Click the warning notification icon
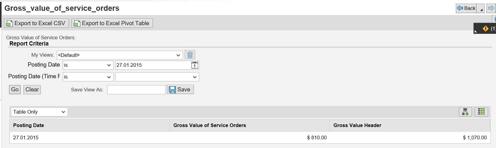 pyautogui.click(x=485, y=29)
